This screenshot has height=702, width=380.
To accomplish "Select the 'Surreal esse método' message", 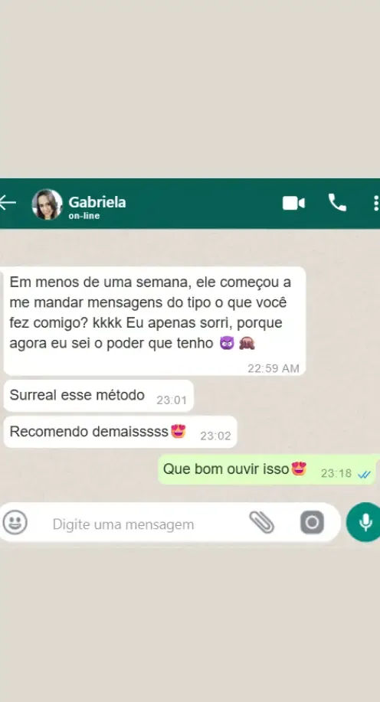I will click(x=99, y=396).
